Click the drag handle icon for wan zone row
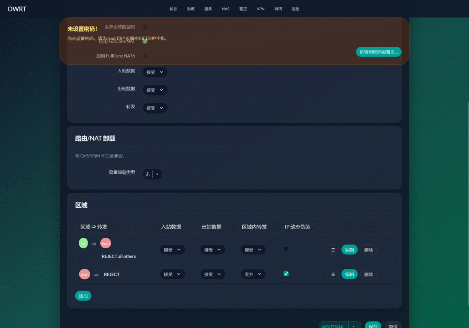 point(333,274)
